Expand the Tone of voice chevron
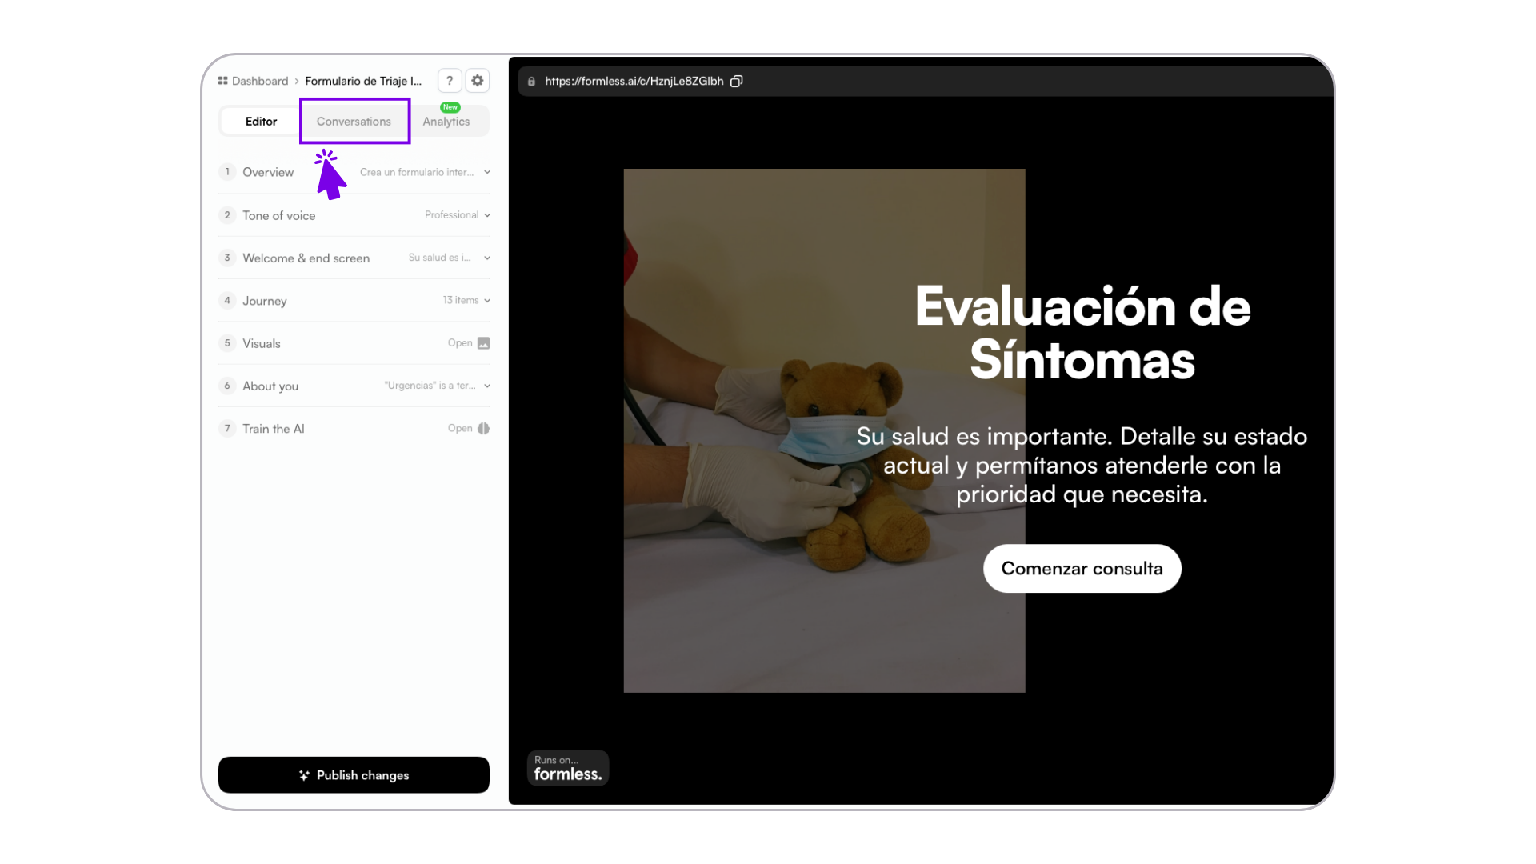This screenshot has width=1536, height=864. [487, 215]
